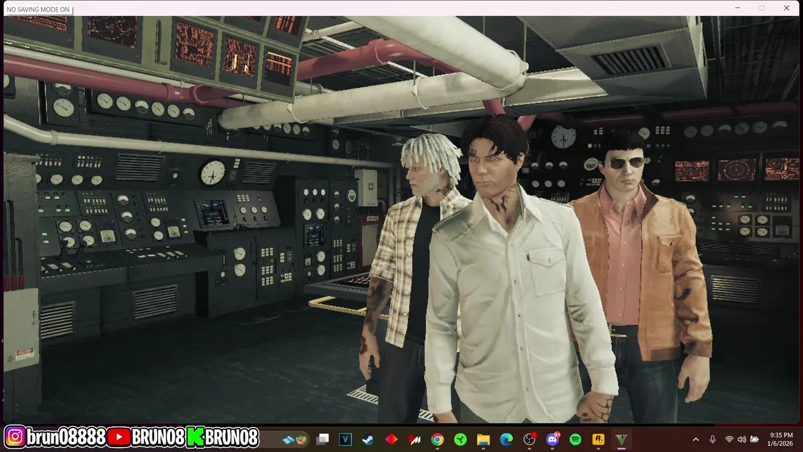Open File Explorer from the taskbar

[x=483, y=439]
